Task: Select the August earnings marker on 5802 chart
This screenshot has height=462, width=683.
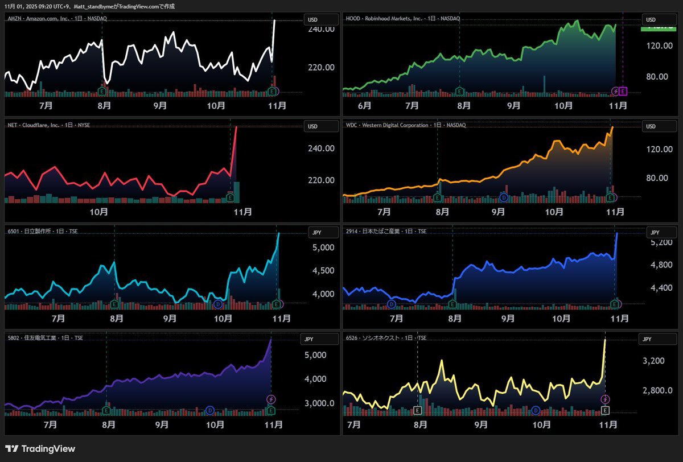Action: pyautogui.click(x=106, y=410)
